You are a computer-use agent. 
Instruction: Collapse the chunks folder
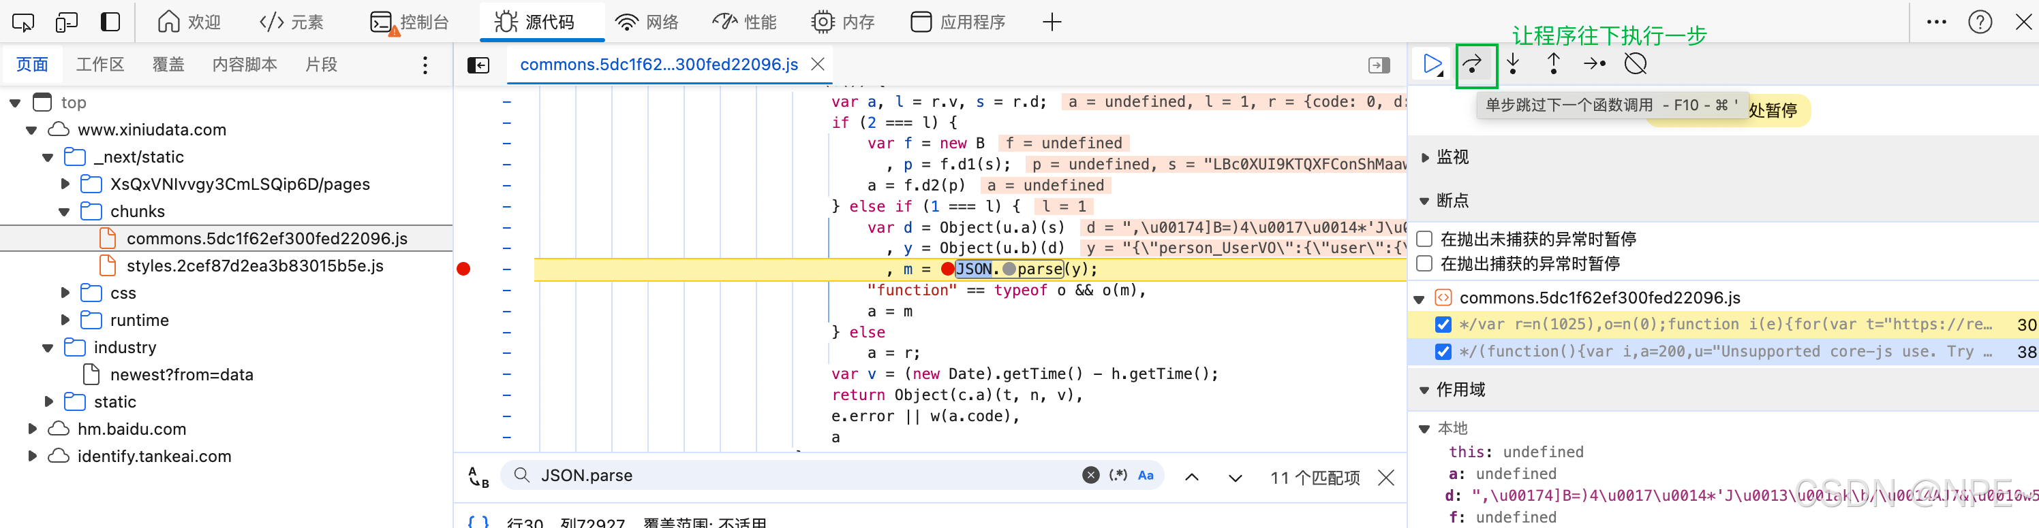64,212
